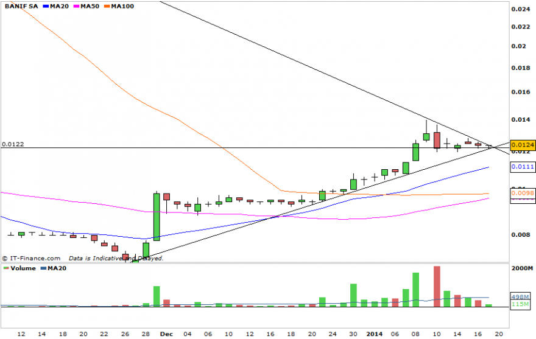Screen dimensions: 536x339
Task: Click the 28 date label on time axis
Action: (x=146, y=334)
